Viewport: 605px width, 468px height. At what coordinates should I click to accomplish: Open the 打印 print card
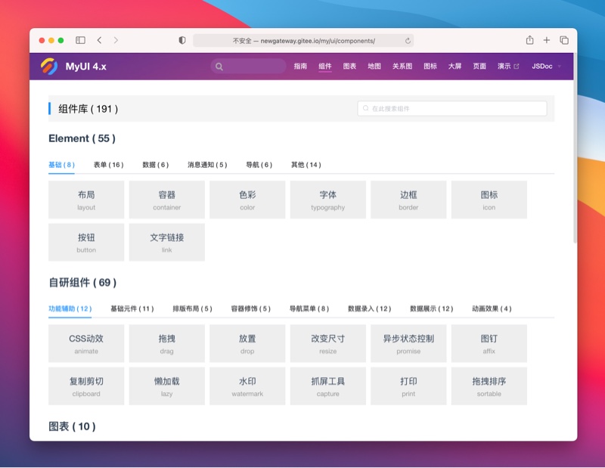click(x=408, y=386)
